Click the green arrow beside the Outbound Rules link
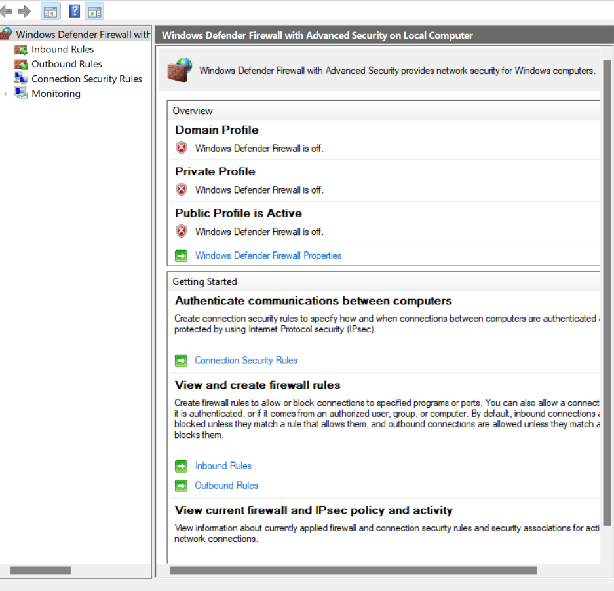Screen dimensions: 614x591 [181, 486]
